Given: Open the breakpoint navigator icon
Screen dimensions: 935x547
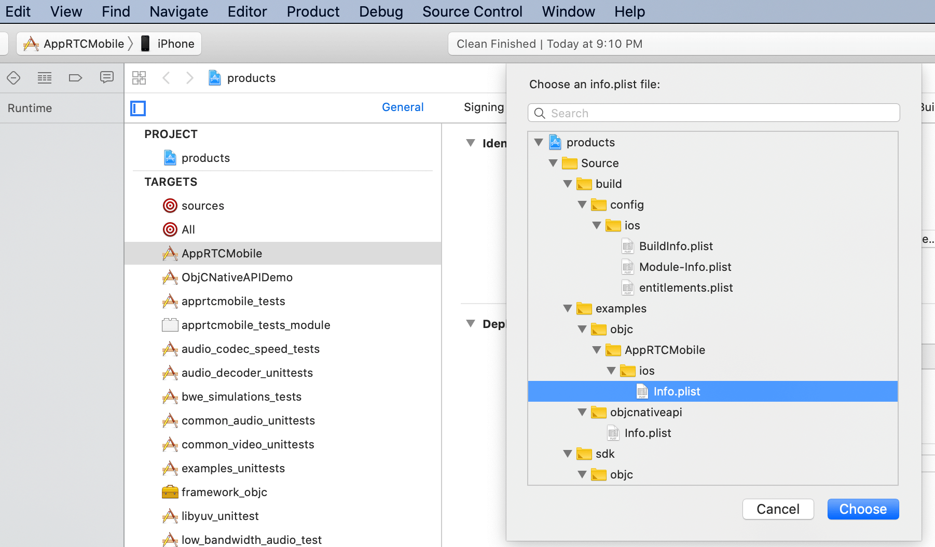Looking at the screenshot, I should pyautogui.click(x=76, y=78).
